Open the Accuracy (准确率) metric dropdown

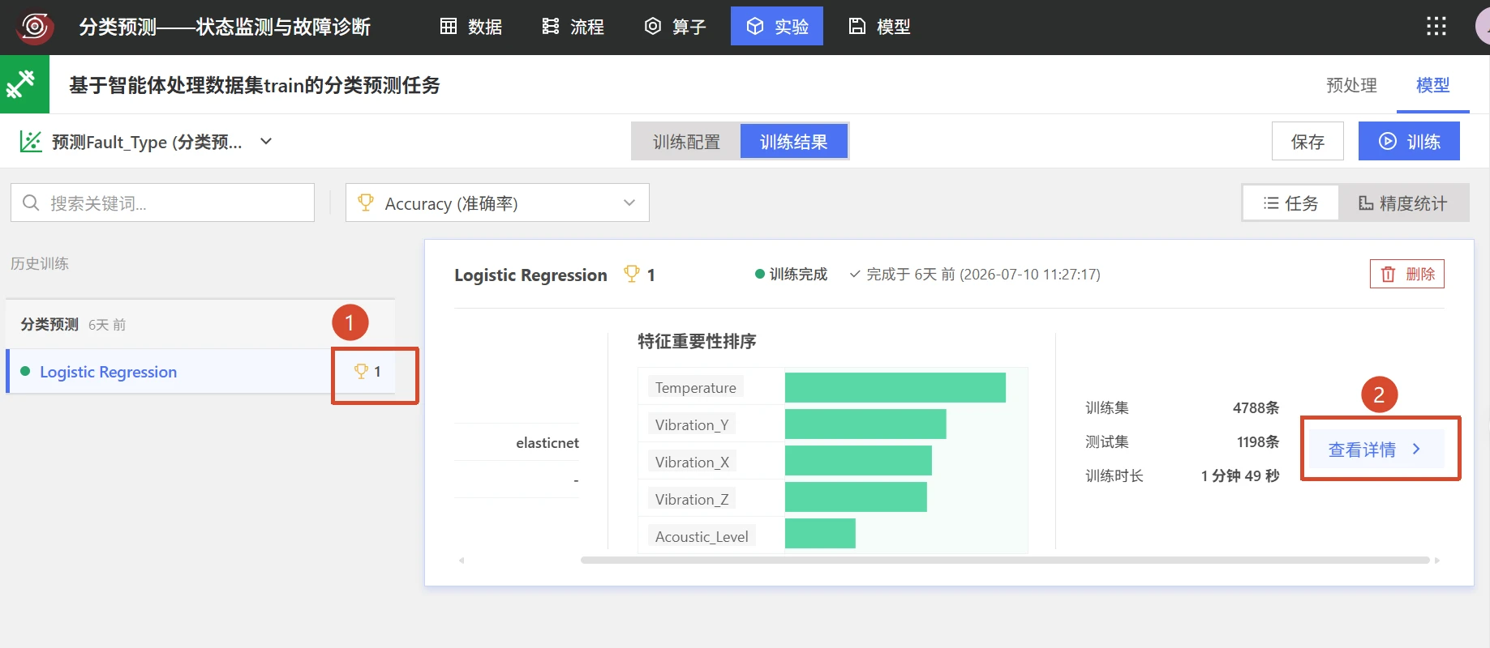(x=497, y=202)
